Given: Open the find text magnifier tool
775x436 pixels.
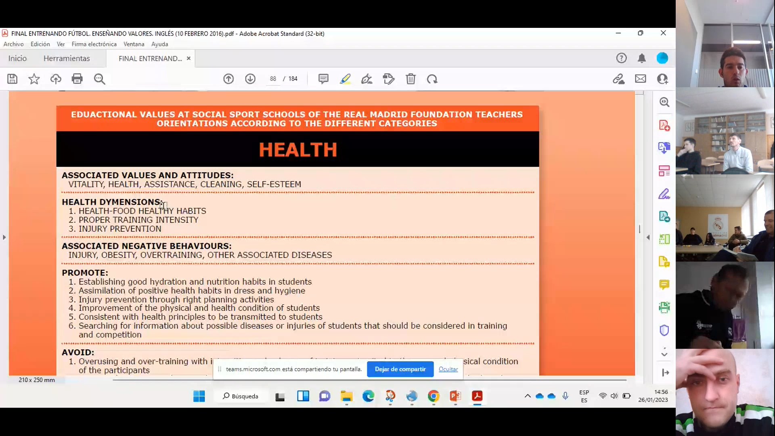Looking at the screenshot, I should (x=99, y=79).
